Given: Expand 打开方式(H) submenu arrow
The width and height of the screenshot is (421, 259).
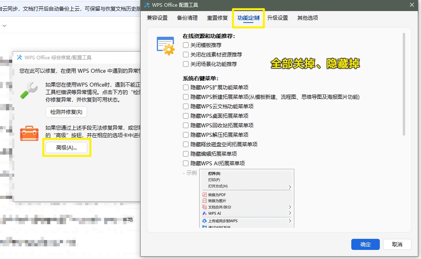Looking at the screenshot, I should pos(290,187).
